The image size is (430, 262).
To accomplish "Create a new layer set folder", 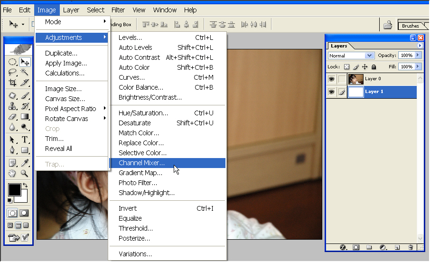I will 369,247.
